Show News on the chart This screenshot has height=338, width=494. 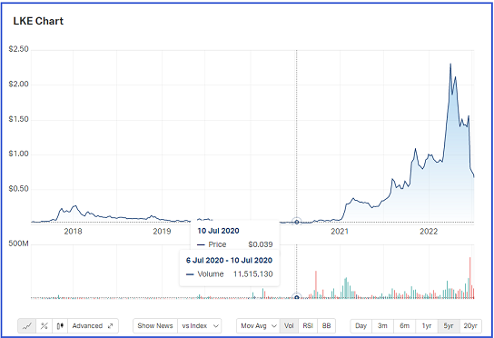point(155,325)
